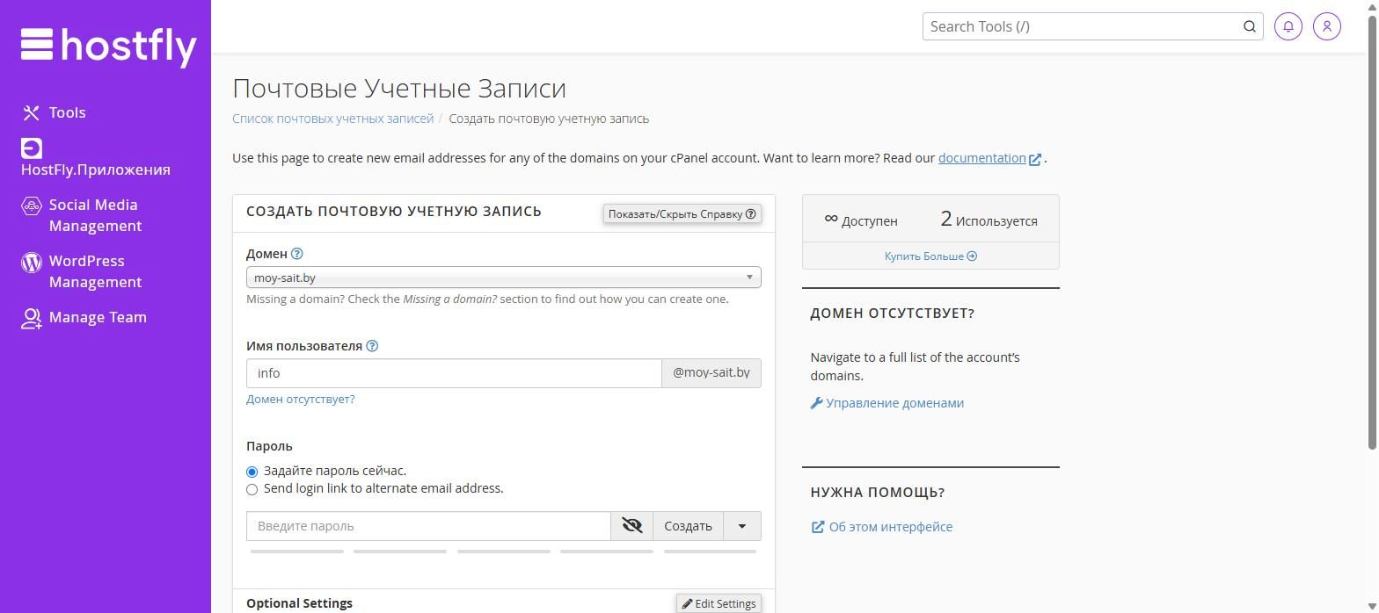The width and height of the screenshot is (1379, 613).
Task: Toggle password visibility with the eye icon
Action: pos(632,526)
